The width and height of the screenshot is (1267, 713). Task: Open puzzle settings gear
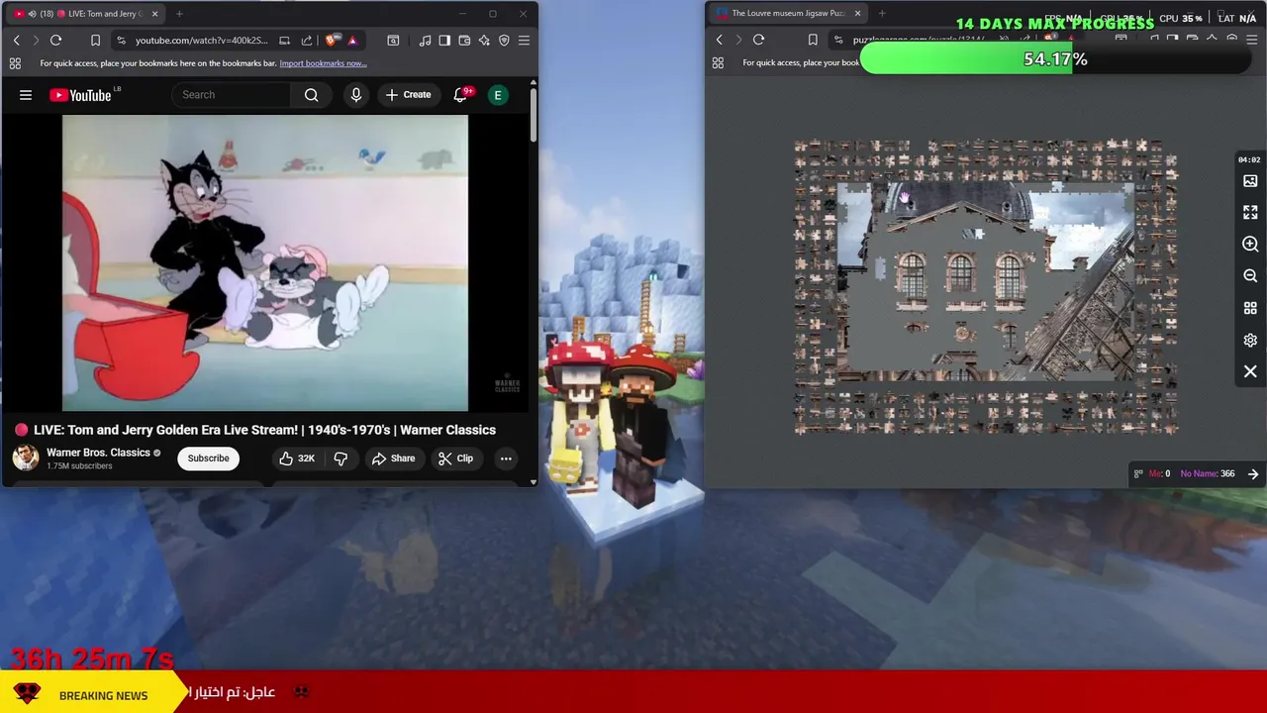(x=1250, y=340)
